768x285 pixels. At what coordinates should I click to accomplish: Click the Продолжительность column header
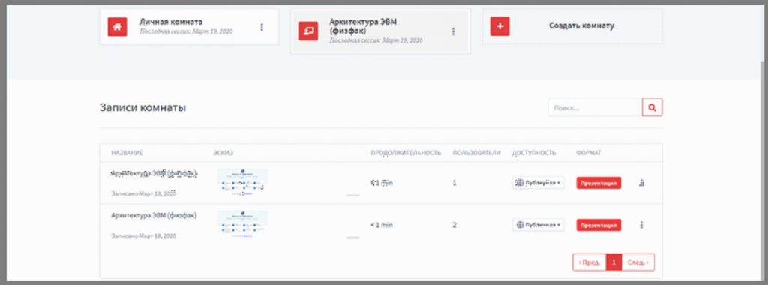(406, 153)
